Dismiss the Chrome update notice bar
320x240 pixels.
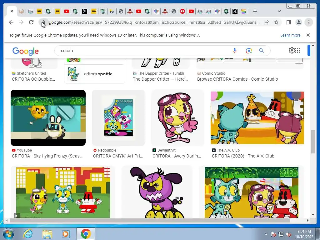click(x=308, y=35)
